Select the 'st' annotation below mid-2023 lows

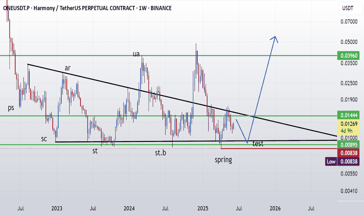tap(95, 151)
